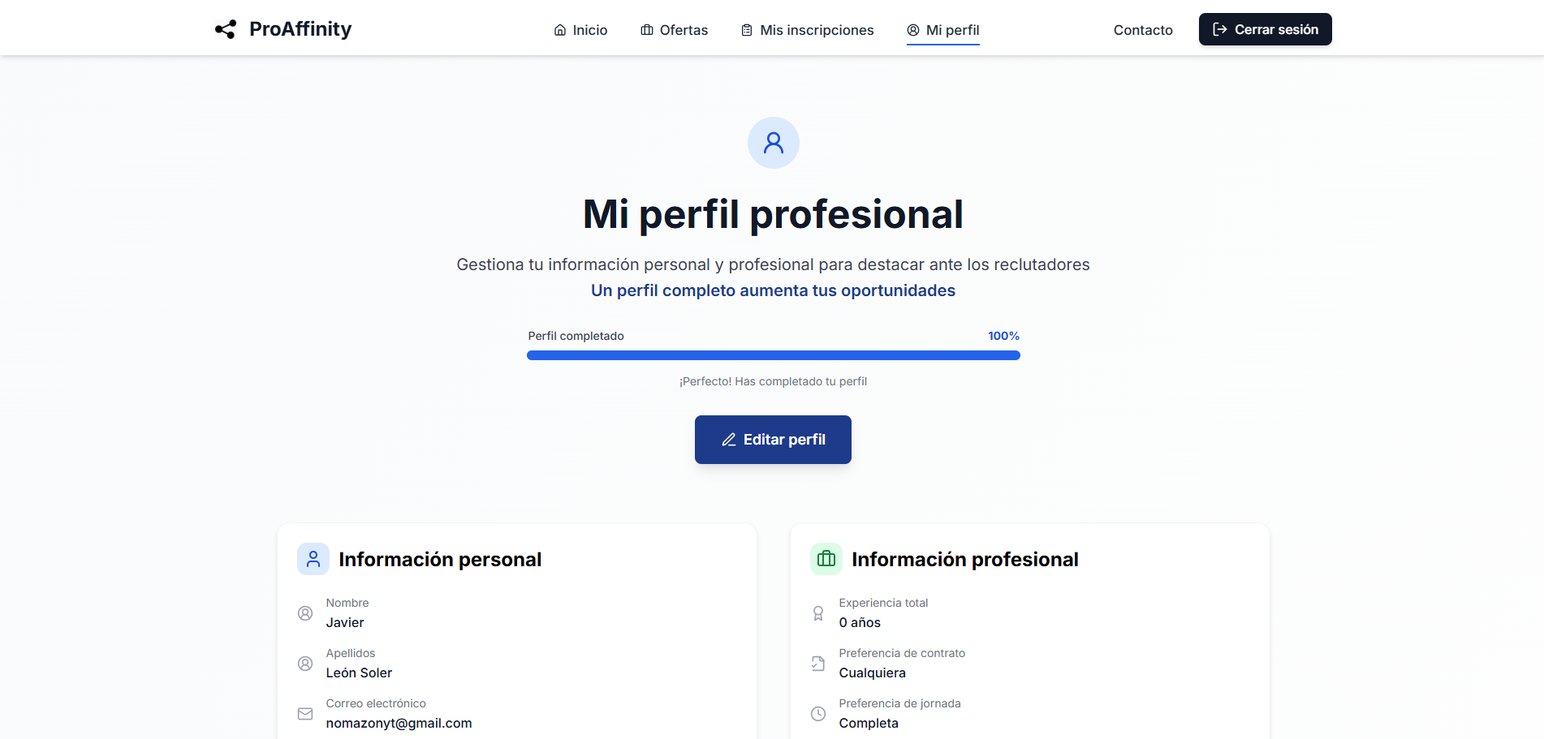Image resolution: width=1544 pixels, height=739 pixels.
Task: Click the ProAffinity share-nodes logo icon
Action: (225, 29)
